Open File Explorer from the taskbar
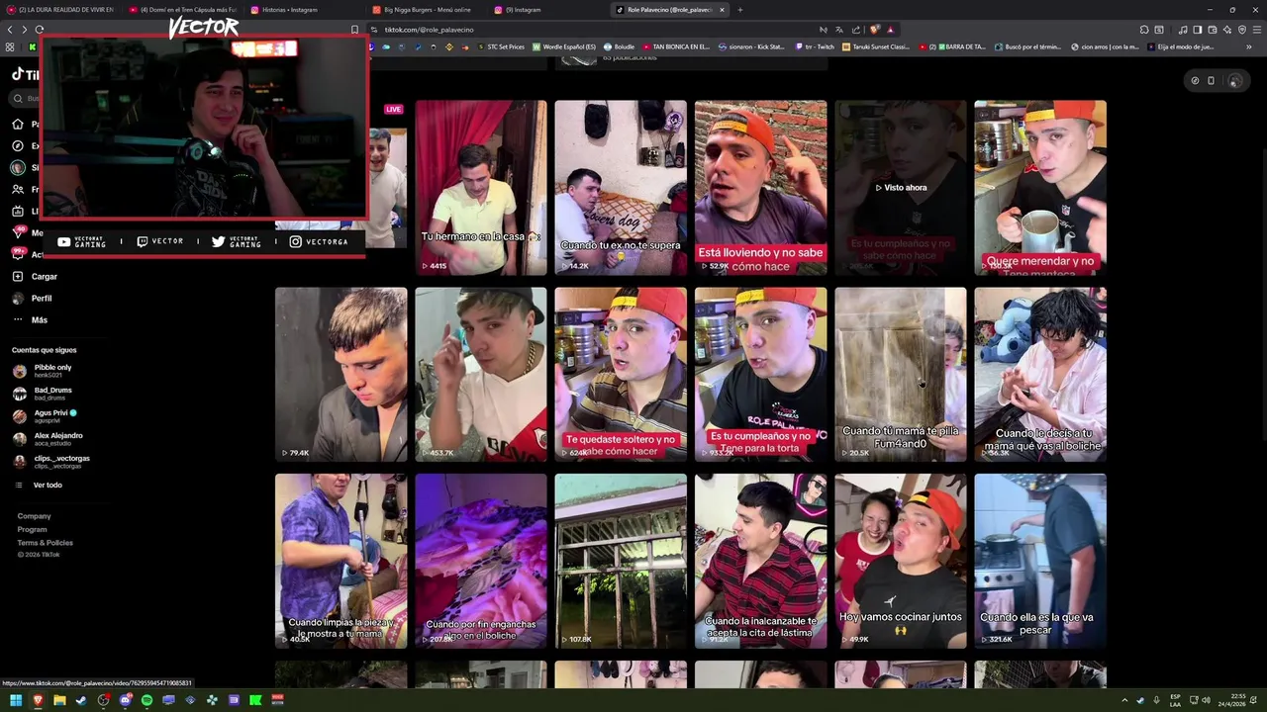 pos(59,700)
